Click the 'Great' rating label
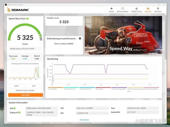The height and width of the screenshot is (127, 170). point(25,44)
